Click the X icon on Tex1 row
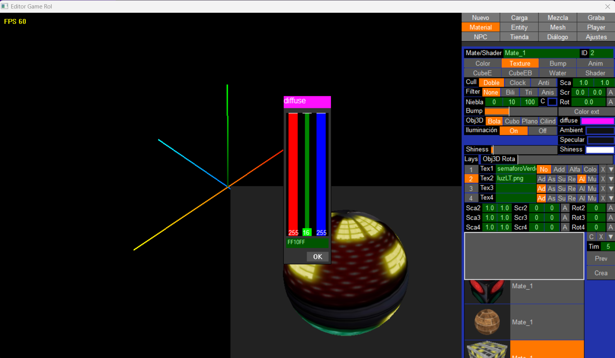 pyautogui.click(x=603, y=170)
